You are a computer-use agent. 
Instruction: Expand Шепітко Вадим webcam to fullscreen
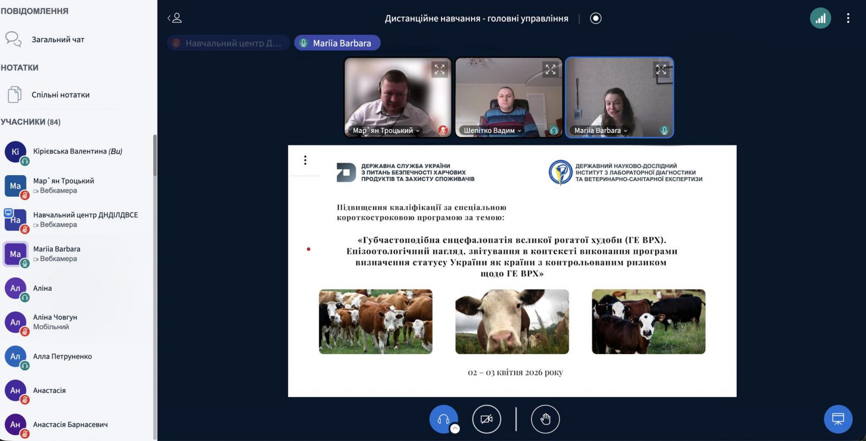tap(550, 70)
